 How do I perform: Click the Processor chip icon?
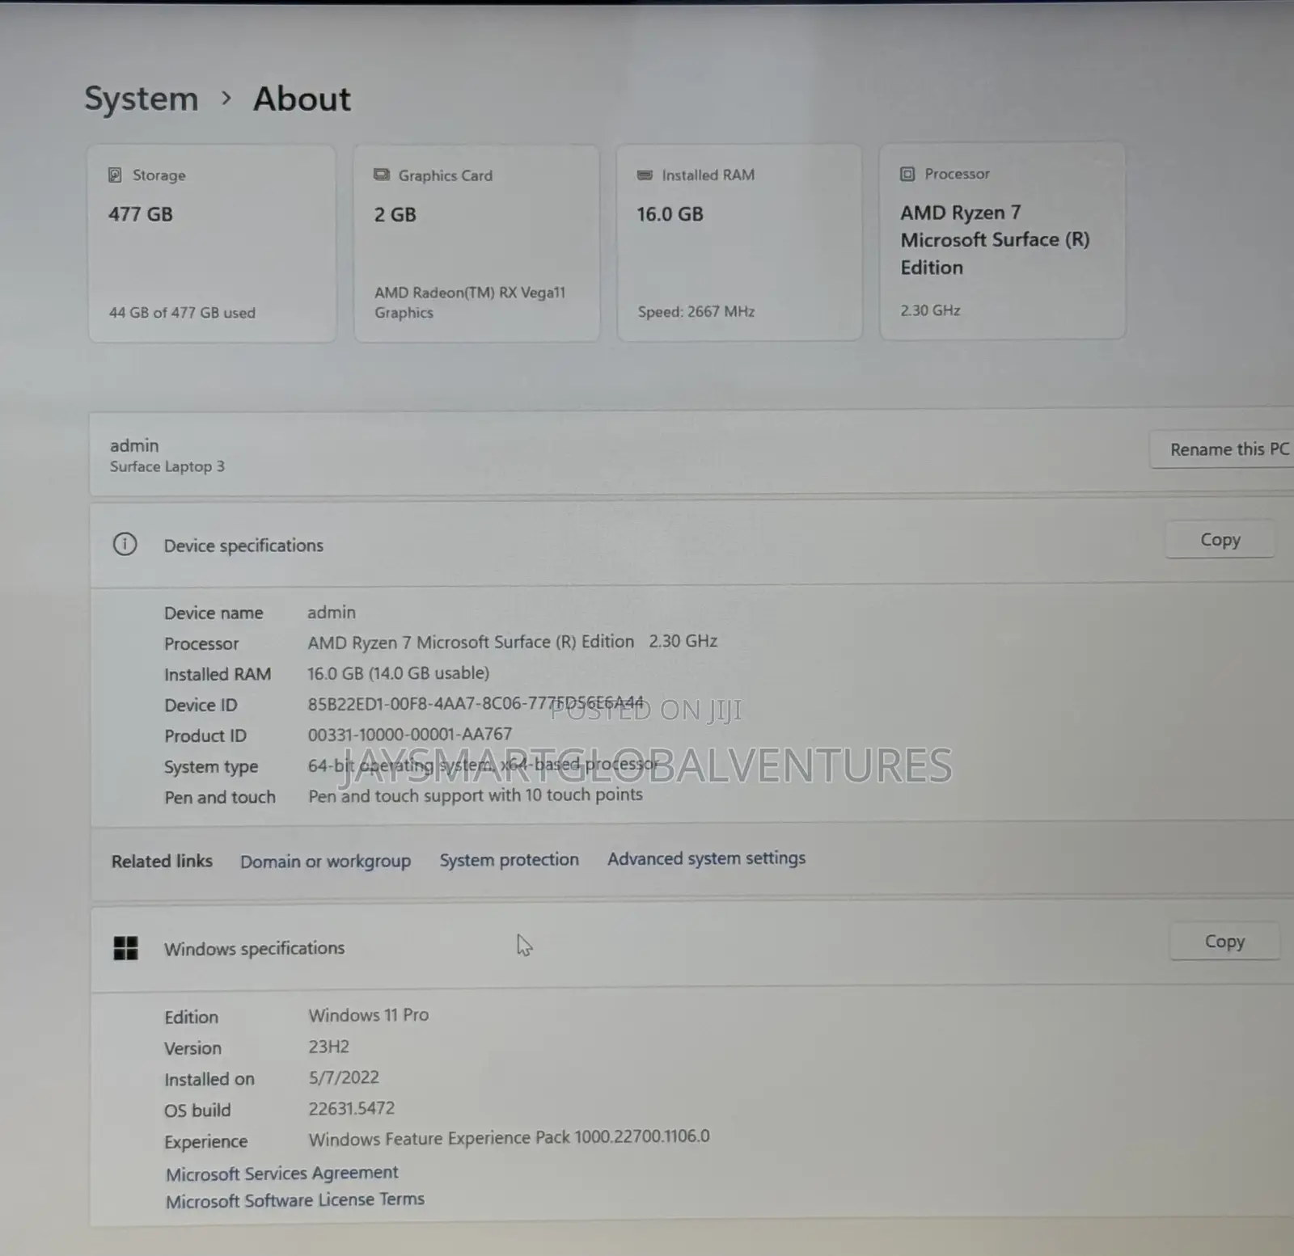pyautogui.click(x=907, y=174)
